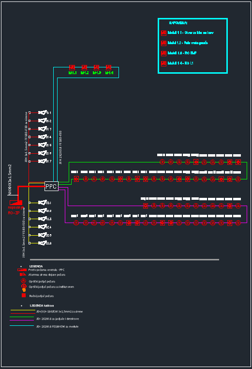Viewport: 252px width, 369px height.
Task: Select the M1.4 module symbol
Action: [108, 67]
